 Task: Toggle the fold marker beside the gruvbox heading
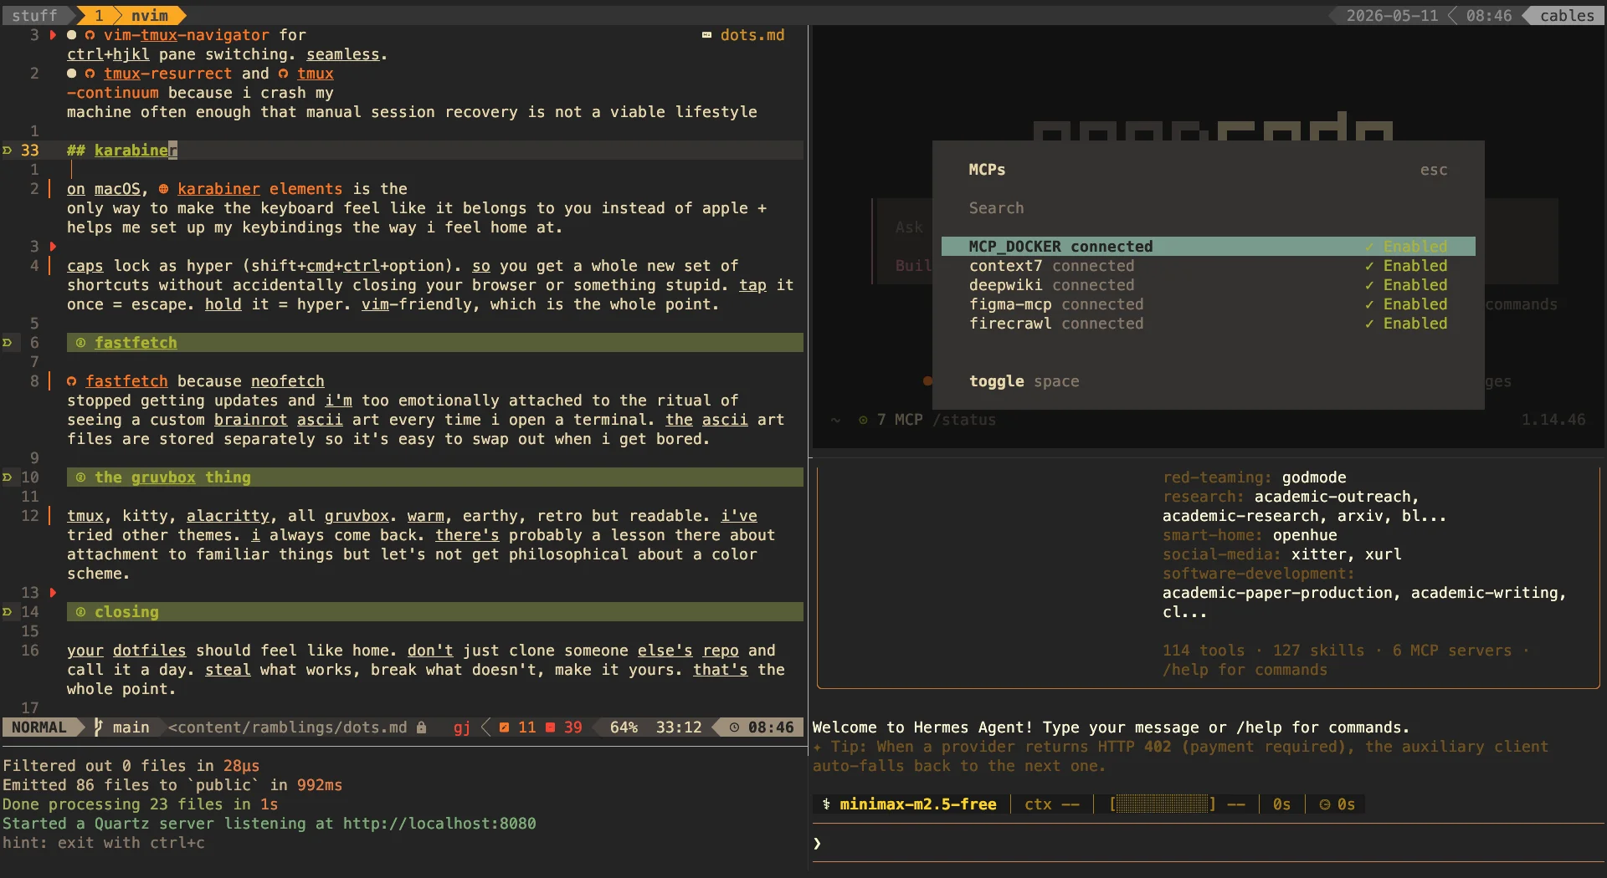pos(7,477)
